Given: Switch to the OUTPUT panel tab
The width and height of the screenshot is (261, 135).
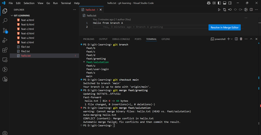Looking at the screenshot, I should [103, 39].
